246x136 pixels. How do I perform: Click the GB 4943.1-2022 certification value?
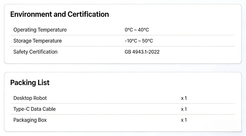click(x=142, y=52)
